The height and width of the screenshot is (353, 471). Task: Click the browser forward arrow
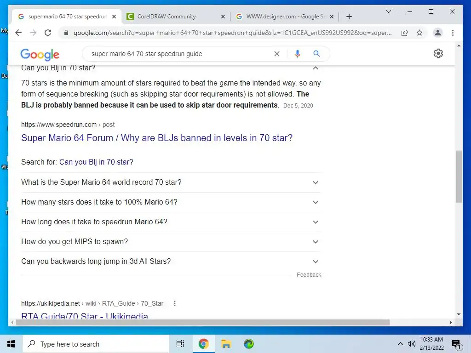click(x=33, y=33)
